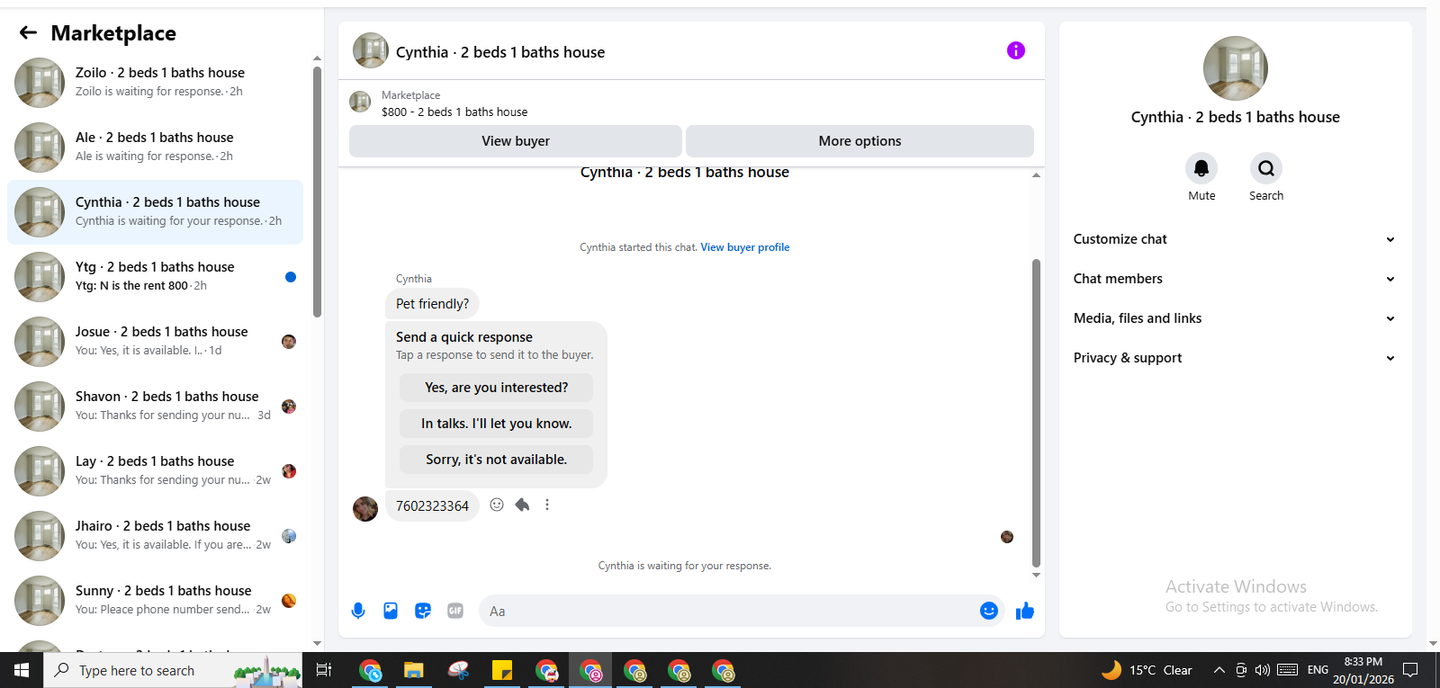
Task: Open the notification center in tray
Action: click(1410, 670)
